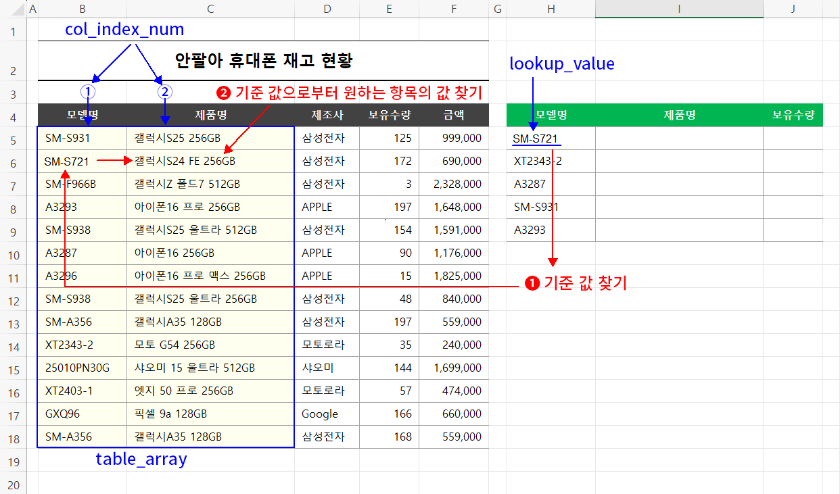Click cell SM-S721 in column B
The width and height of the screenshot is (840, 494).
coord(83,162)
